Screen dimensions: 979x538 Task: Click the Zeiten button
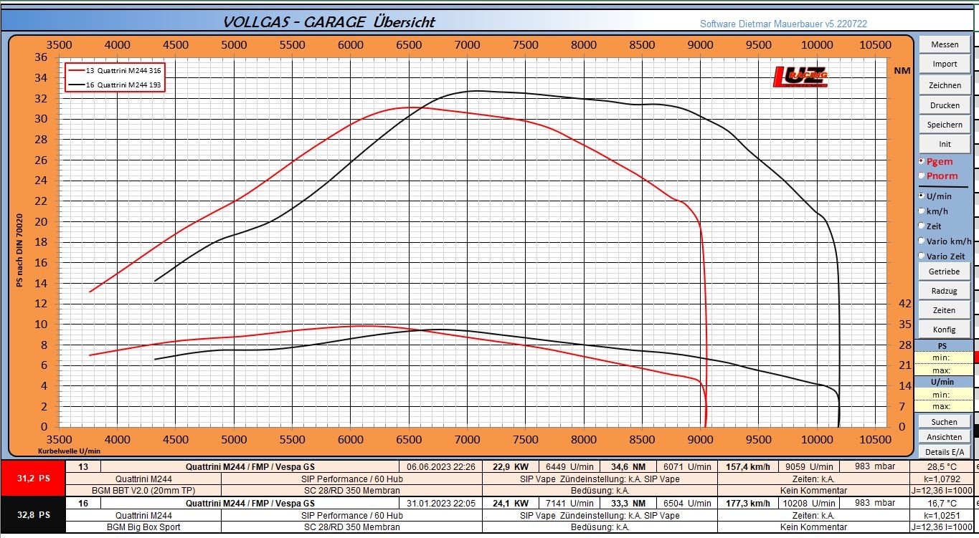point(945,310)
